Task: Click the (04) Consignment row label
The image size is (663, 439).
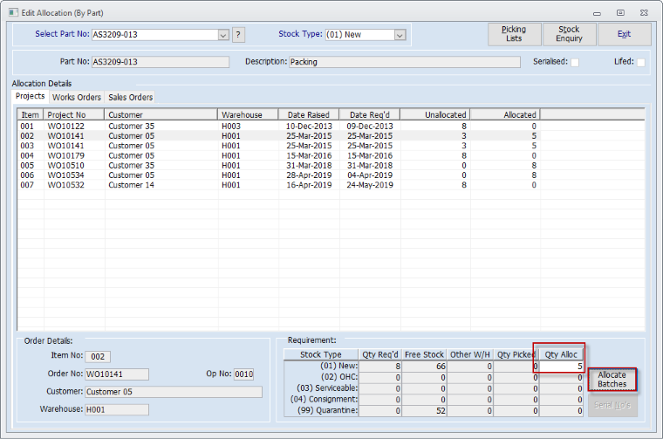Action: coord(324,399)
